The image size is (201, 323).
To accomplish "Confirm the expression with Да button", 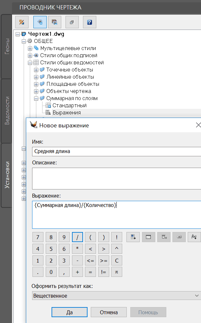I will [x=69, y=312].
